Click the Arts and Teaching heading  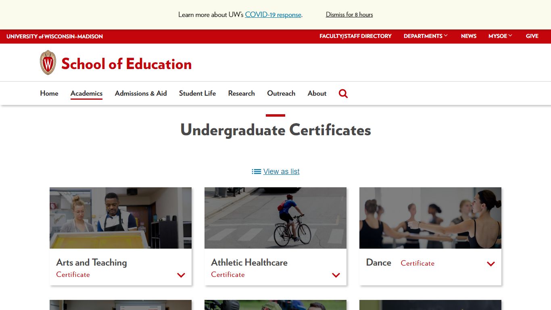click(x=92, y=262)
